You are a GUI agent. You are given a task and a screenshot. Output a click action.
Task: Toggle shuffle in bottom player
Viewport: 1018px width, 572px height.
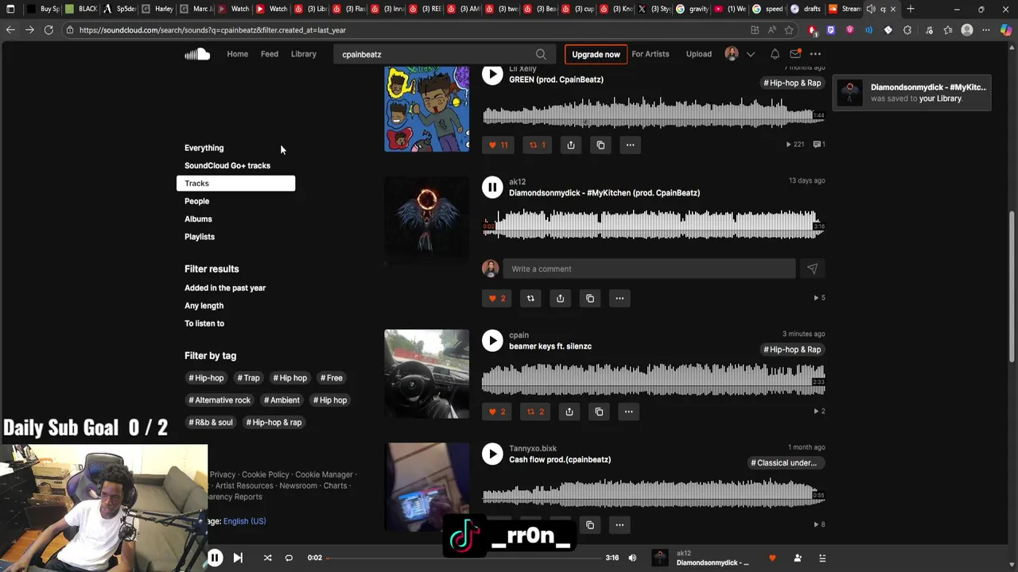[267, 558]
